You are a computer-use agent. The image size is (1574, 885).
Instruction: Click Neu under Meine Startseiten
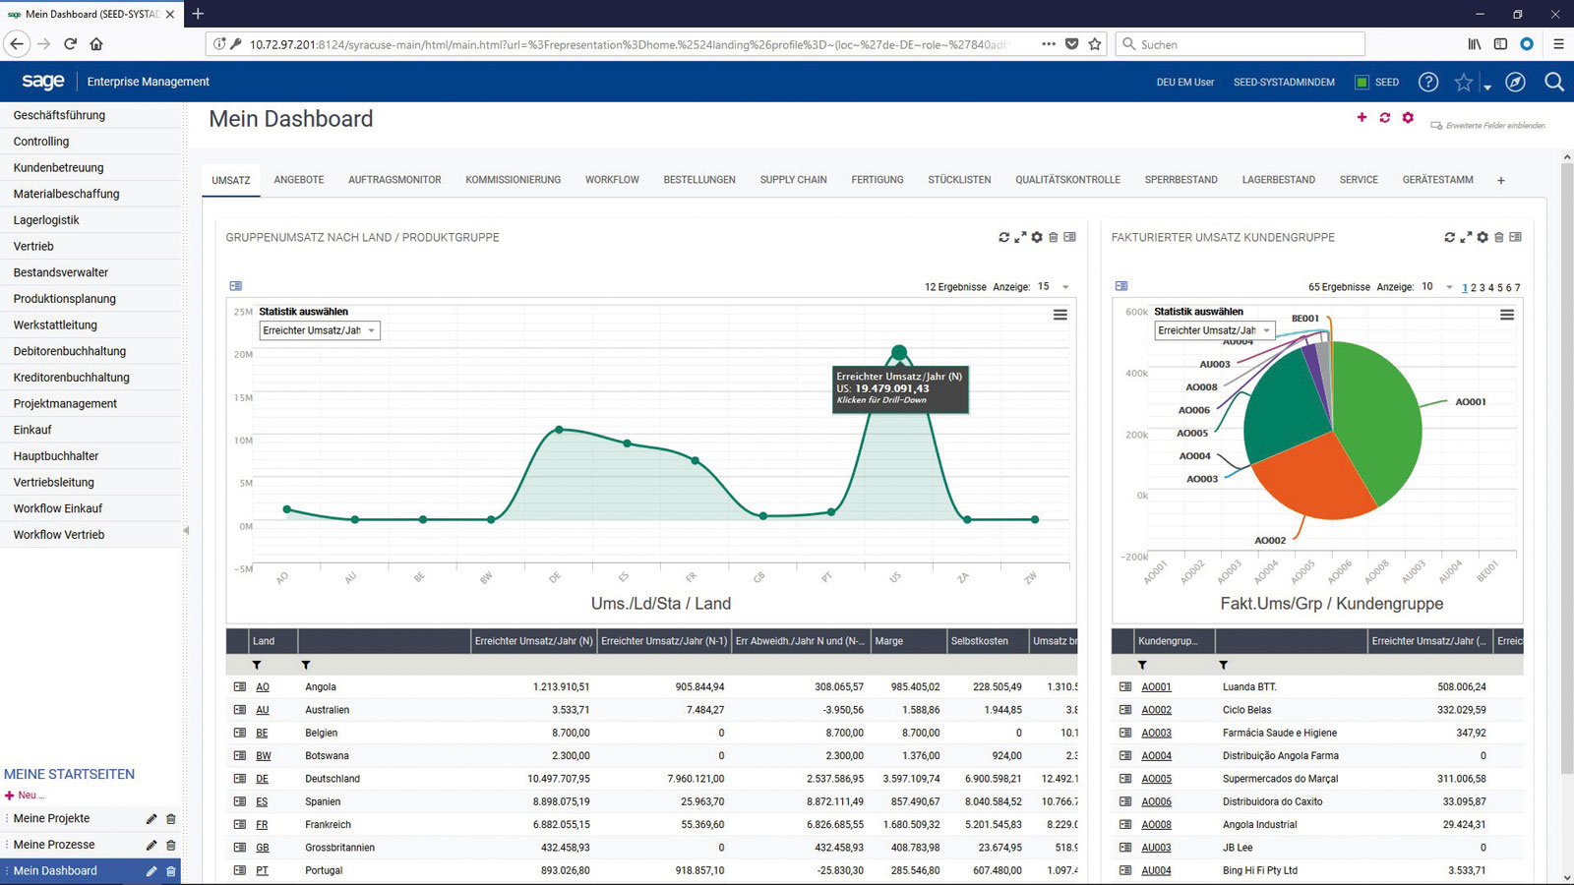pos(25,796)
